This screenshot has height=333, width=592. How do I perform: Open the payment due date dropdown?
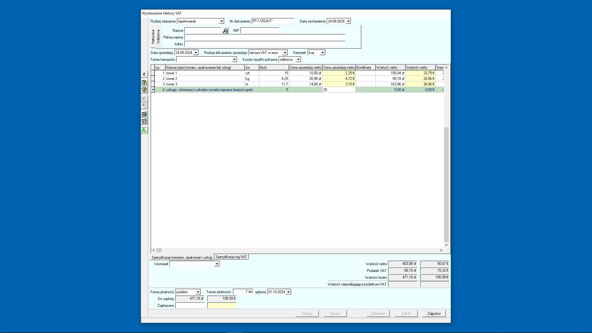click(x=288, y=292)
